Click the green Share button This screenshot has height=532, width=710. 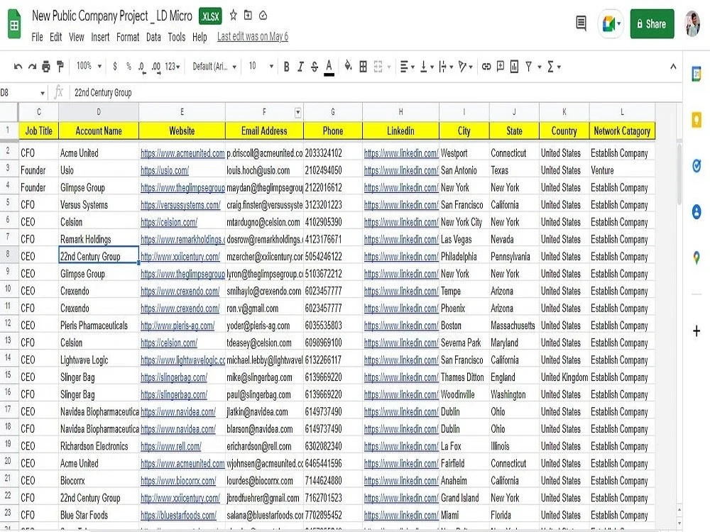click(652, 24)
